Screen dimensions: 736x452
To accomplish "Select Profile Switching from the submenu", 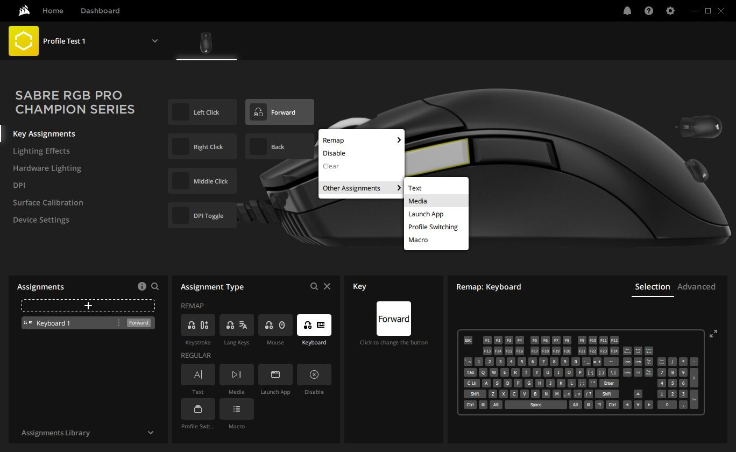I will tap(436, 227).
